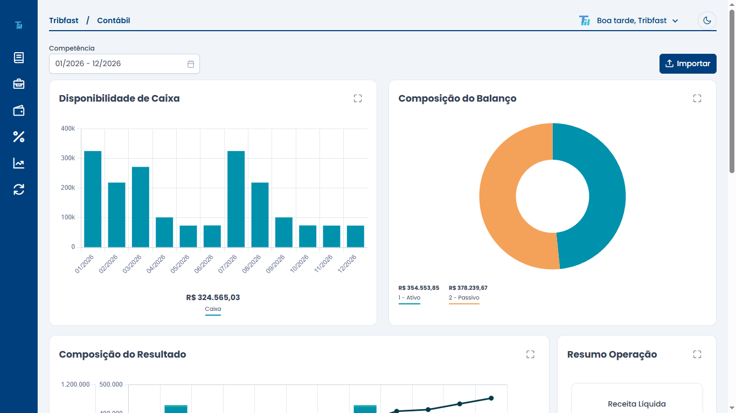Toggle the 1 - Ativo legend item
The image size is (736, 413).
pyautogui.click(x=409, y=298)
